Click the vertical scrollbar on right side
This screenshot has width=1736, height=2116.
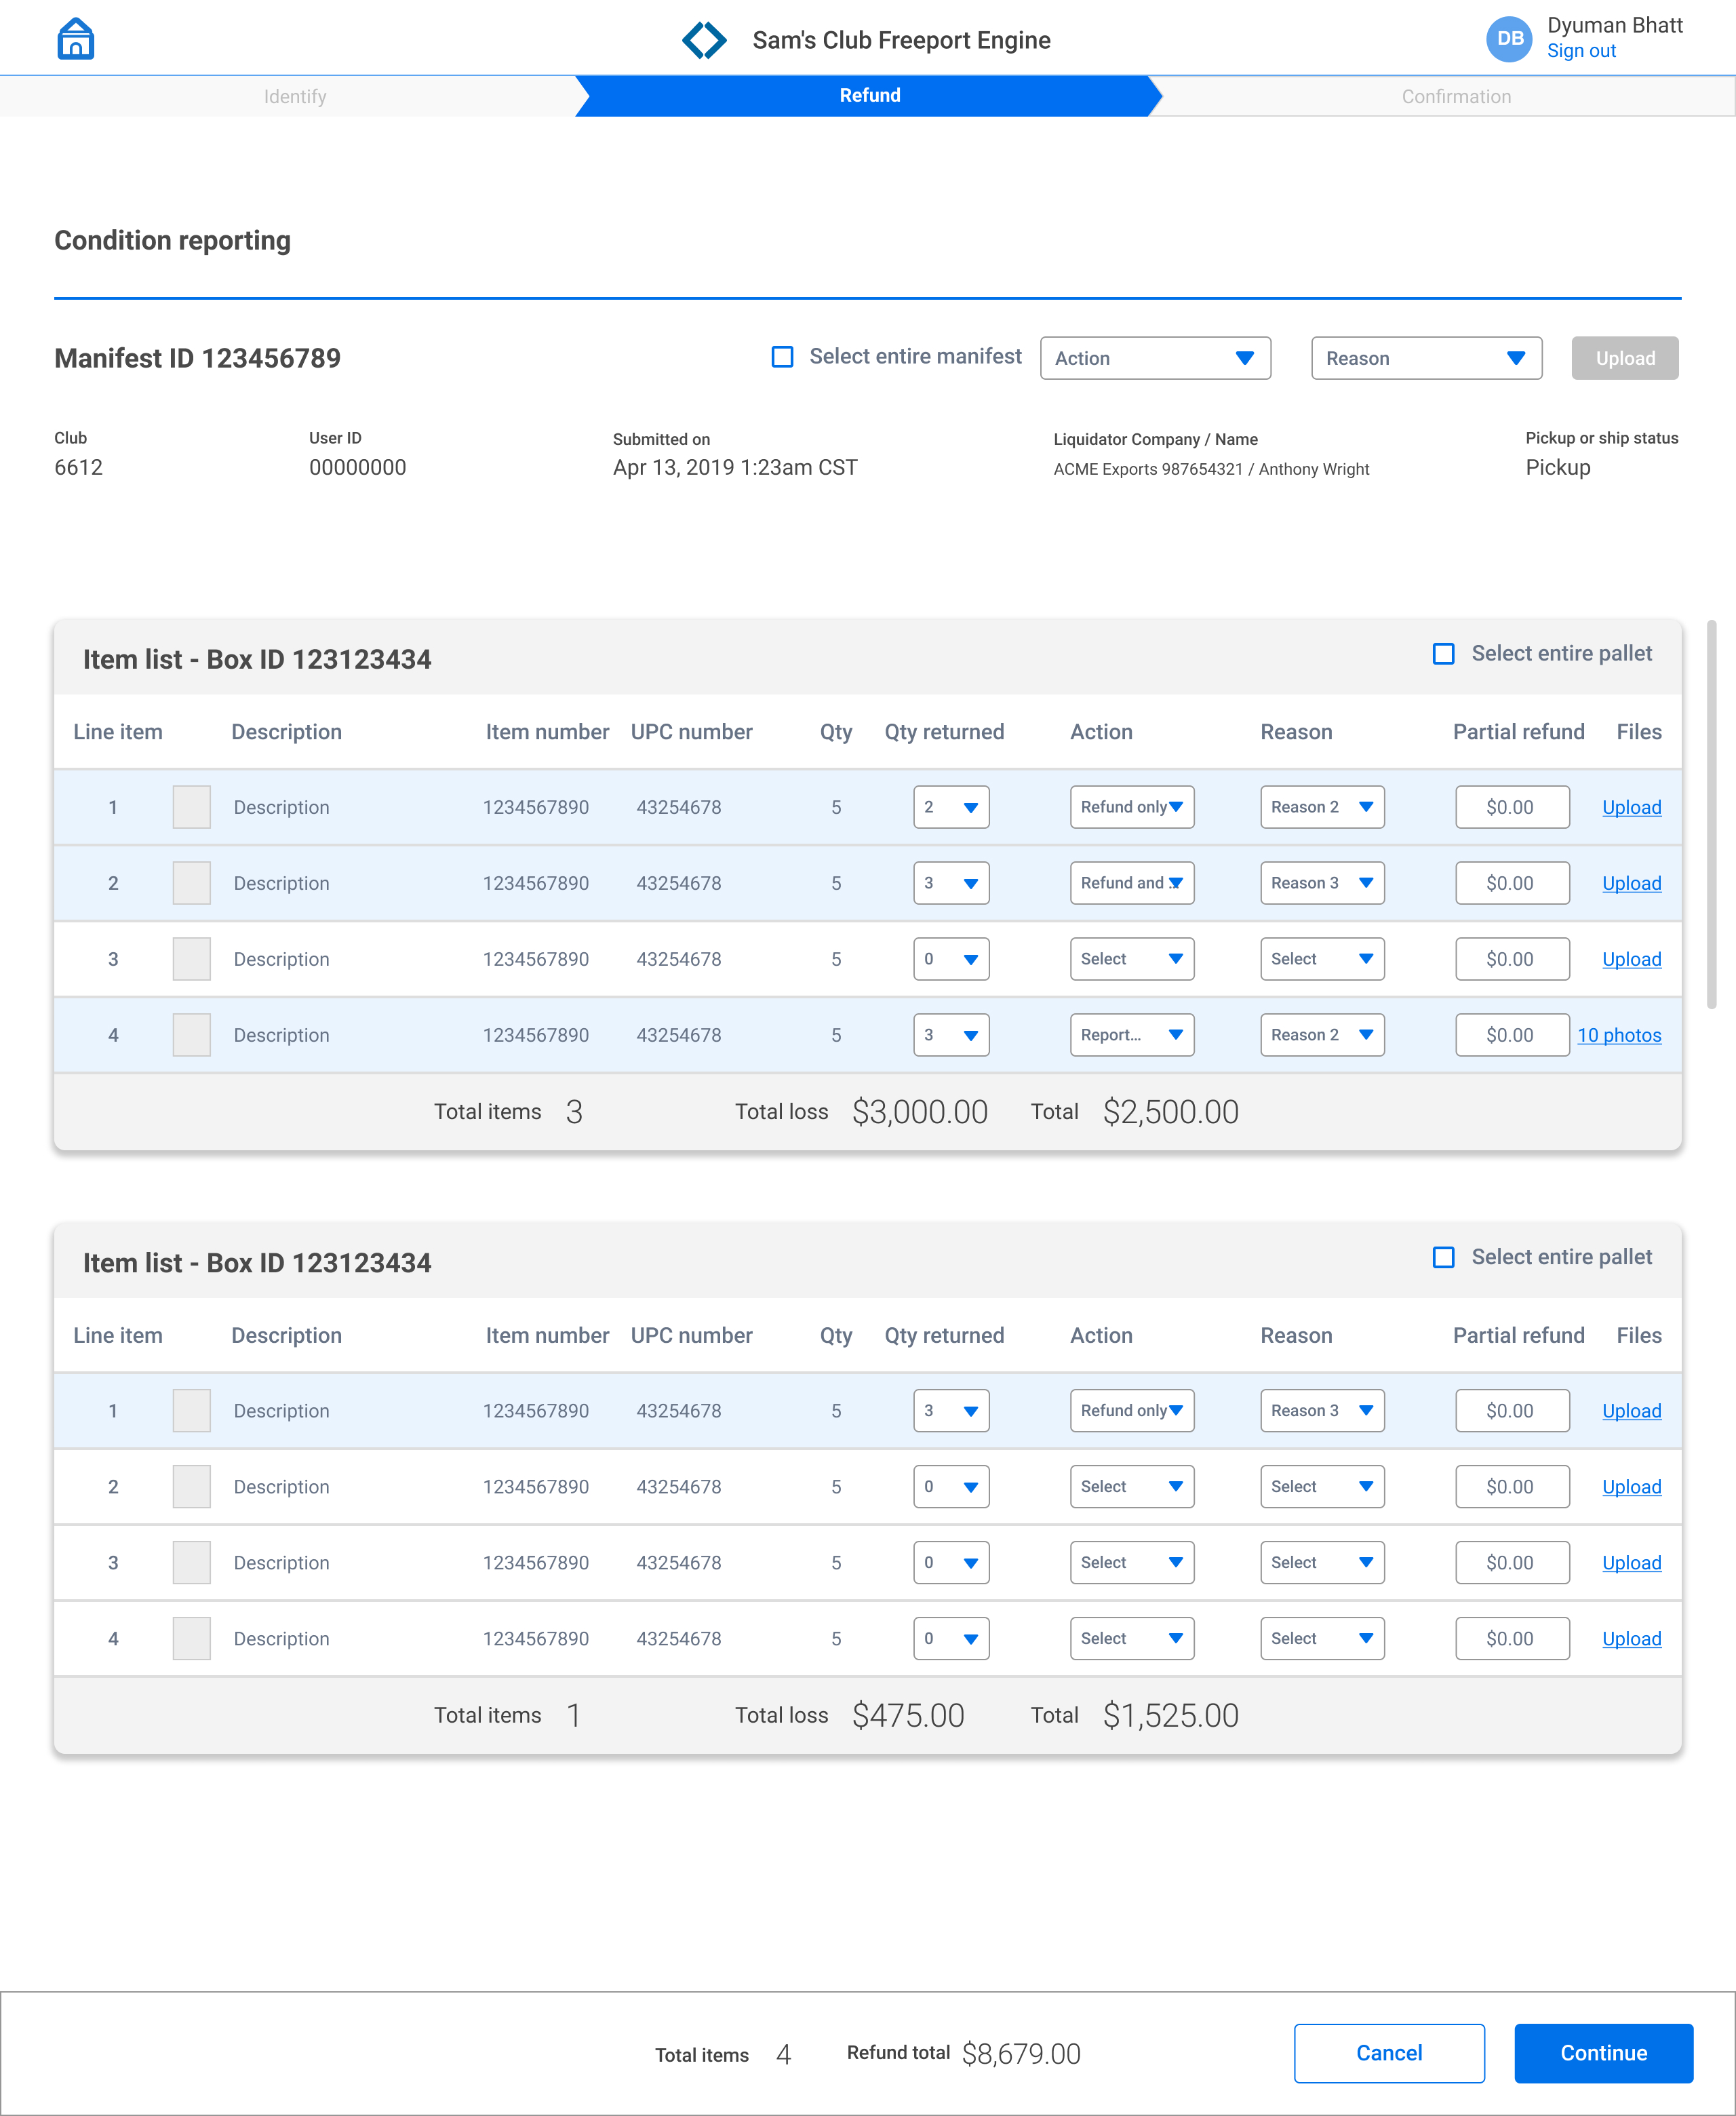tap(1711, 815)
